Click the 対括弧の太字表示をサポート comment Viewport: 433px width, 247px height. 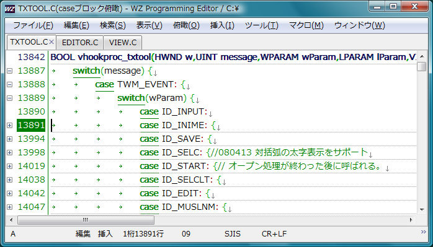[x=311, y=152]
